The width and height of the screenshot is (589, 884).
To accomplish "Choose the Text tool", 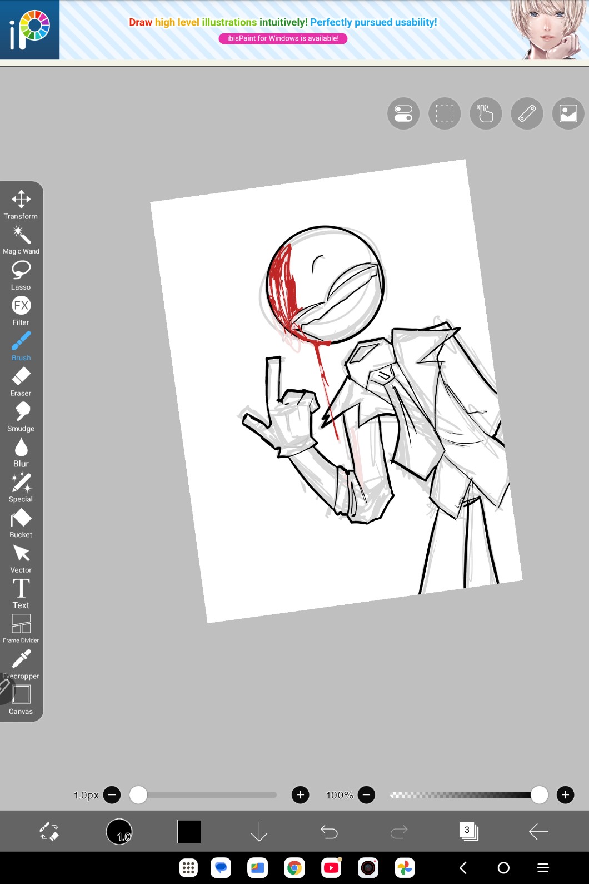I will click(x=21, y=593).
